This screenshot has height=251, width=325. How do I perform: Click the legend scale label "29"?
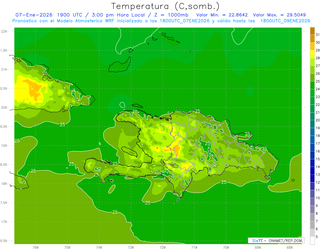point(318,50)
